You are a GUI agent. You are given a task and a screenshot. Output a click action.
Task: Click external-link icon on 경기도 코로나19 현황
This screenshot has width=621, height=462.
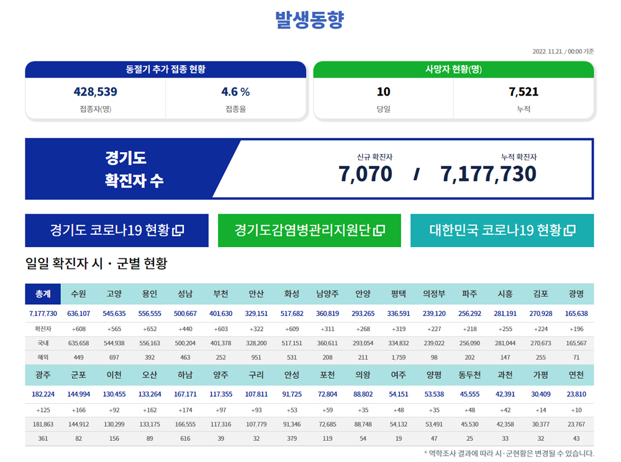[x=179, y=230]
